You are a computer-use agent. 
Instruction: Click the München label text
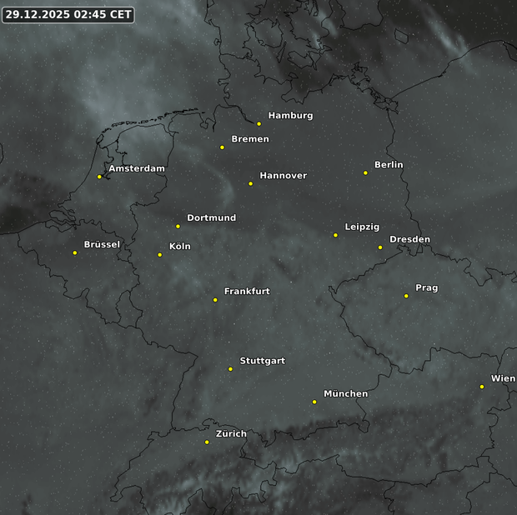345,394
